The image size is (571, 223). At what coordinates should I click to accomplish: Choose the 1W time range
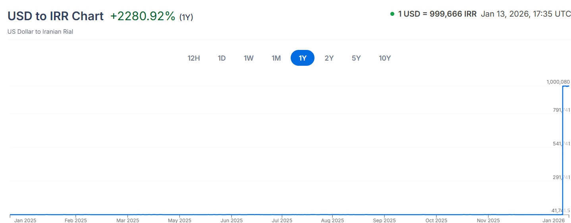tap(249, 58)
